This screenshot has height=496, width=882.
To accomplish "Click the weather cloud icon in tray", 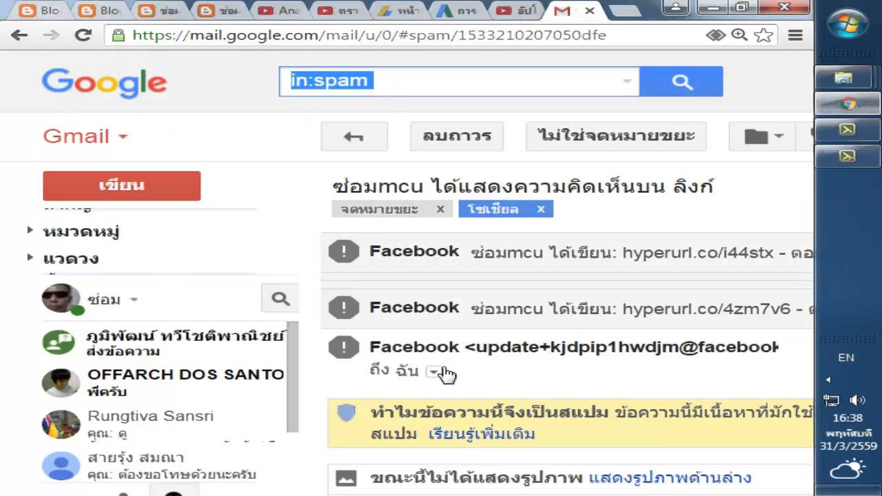I will tap(848, 470).
